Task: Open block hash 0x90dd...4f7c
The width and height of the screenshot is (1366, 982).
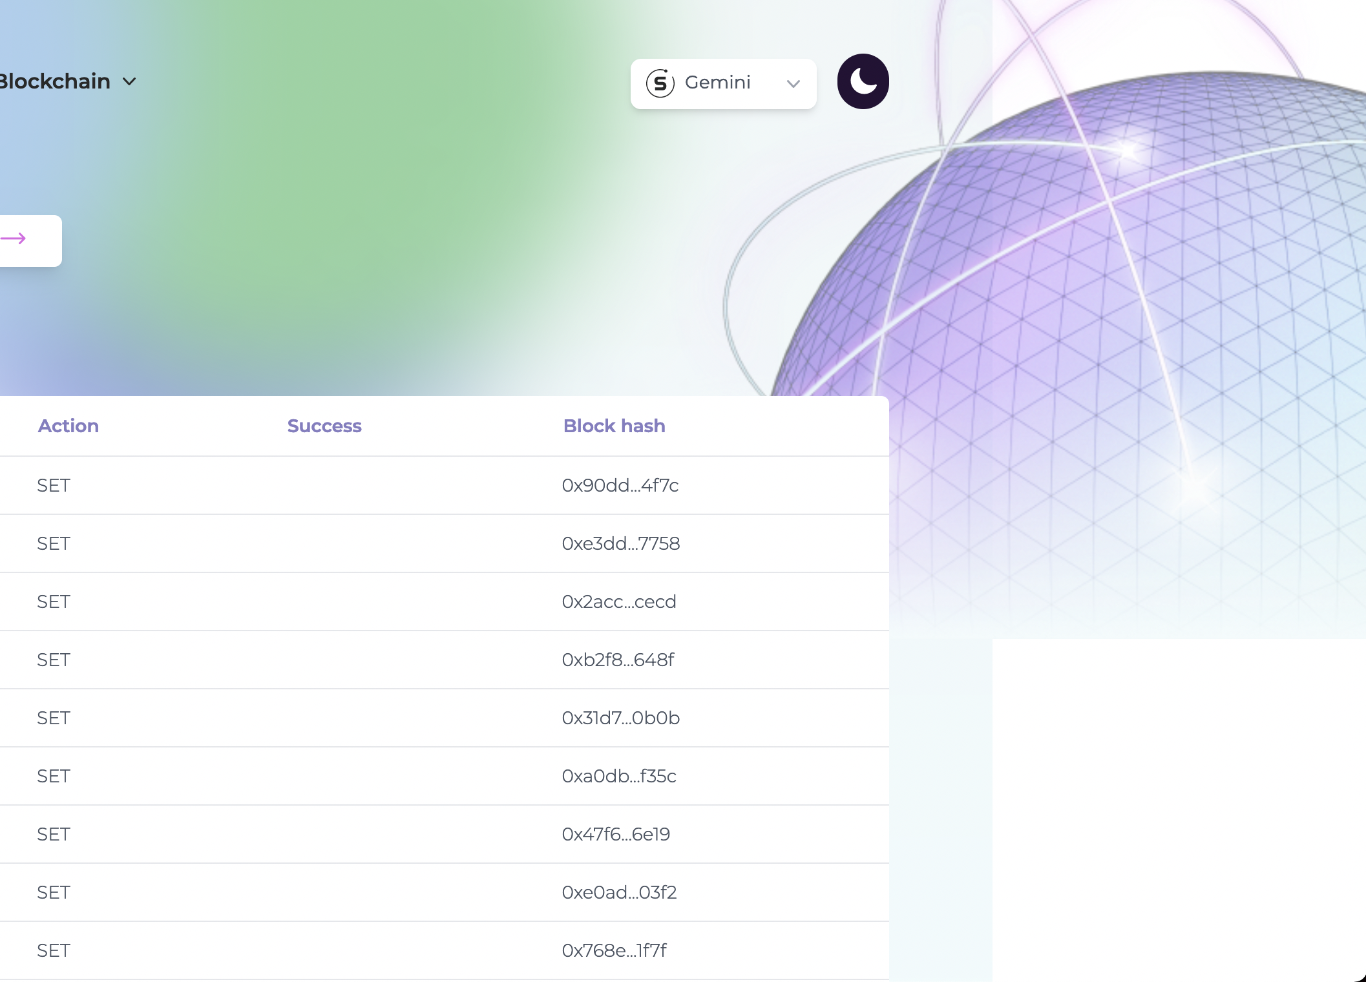Action: [620, 485]
